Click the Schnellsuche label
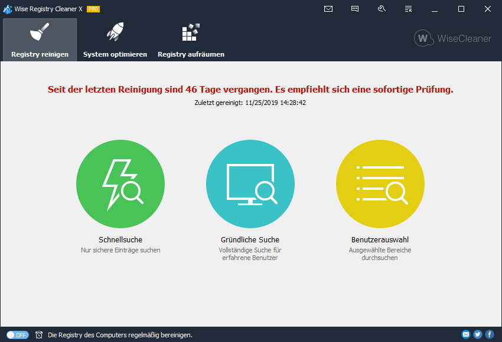 tap(120, 240)
